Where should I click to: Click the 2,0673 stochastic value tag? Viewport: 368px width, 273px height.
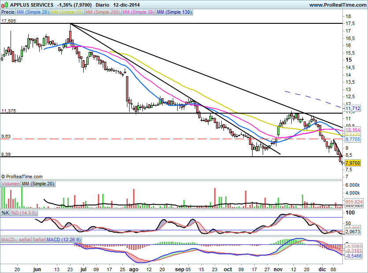coord(353,232)
